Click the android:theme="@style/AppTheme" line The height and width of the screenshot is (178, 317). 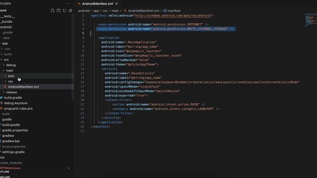(x=130, y=64)
